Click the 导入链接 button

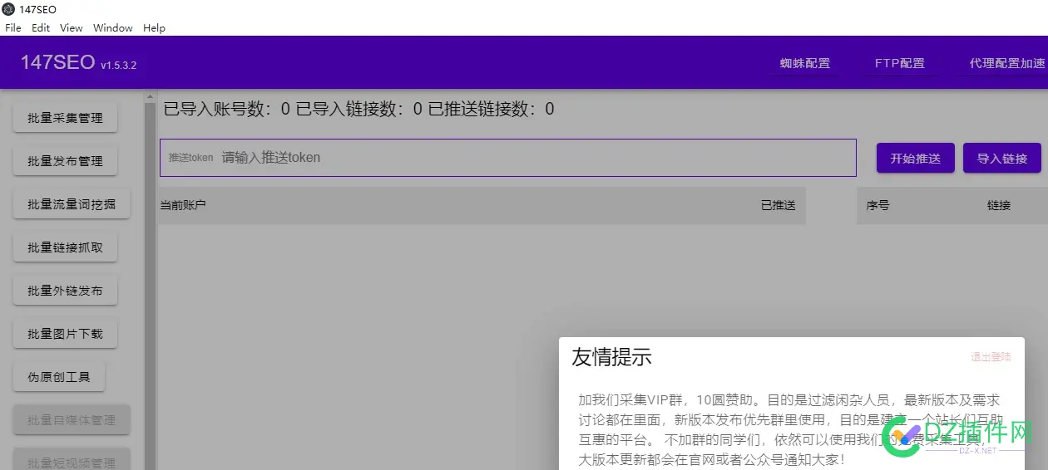click(1002, 158)
